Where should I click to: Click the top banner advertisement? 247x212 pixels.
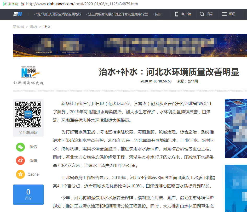130,45
